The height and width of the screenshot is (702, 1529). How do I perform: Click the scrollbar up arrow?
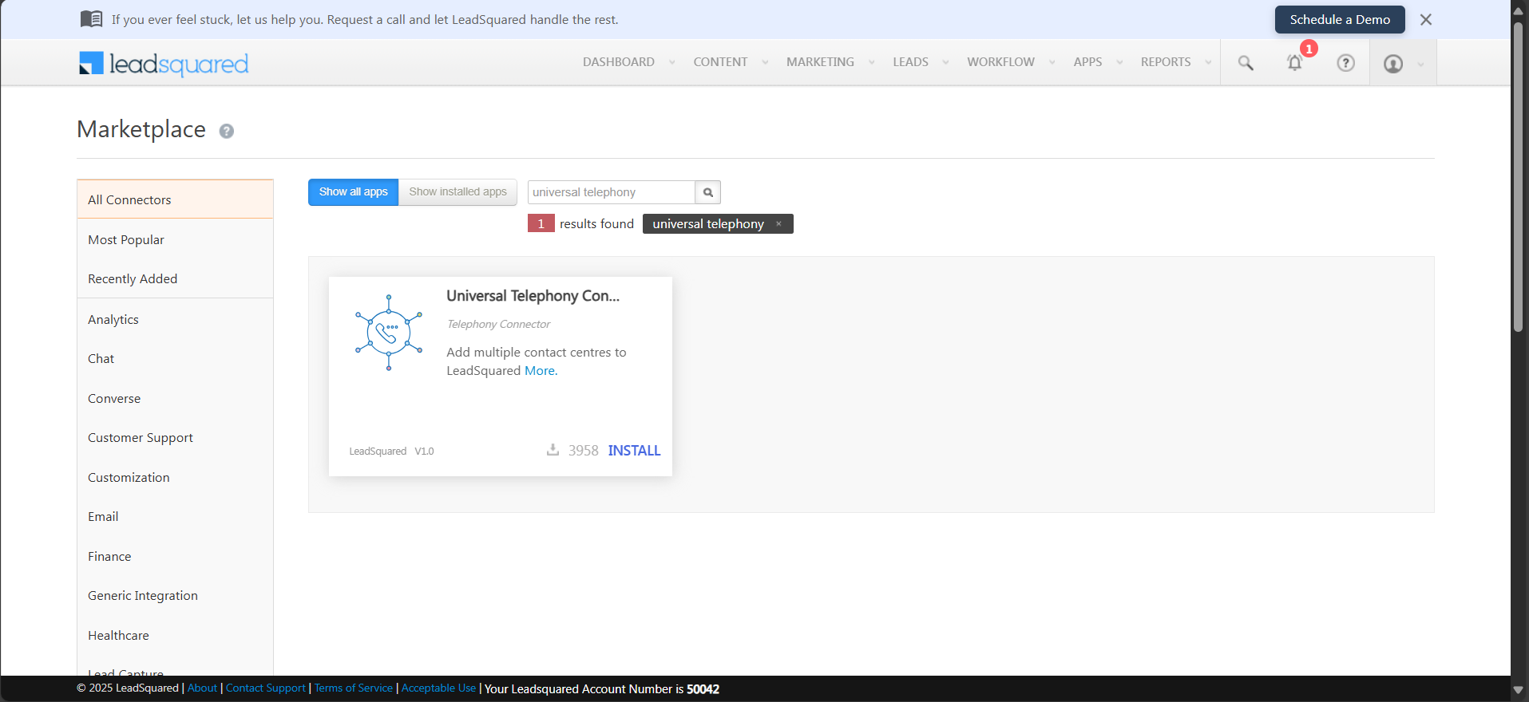pos(1519,10)
